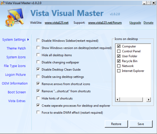Click the title bar application icon
157x134 pixels.
click(x=2, y=3)
